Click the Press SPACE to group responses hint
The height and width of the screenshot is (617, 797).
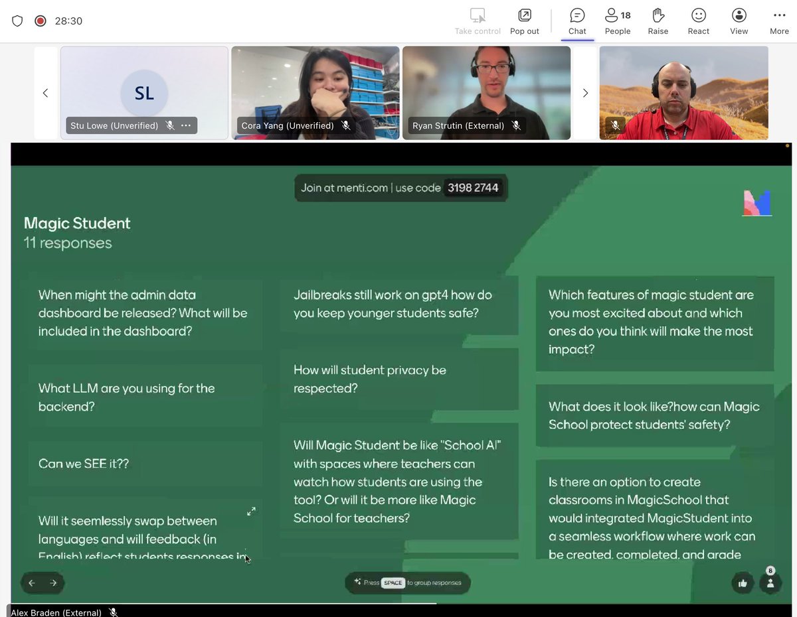(x=408, y=583)
